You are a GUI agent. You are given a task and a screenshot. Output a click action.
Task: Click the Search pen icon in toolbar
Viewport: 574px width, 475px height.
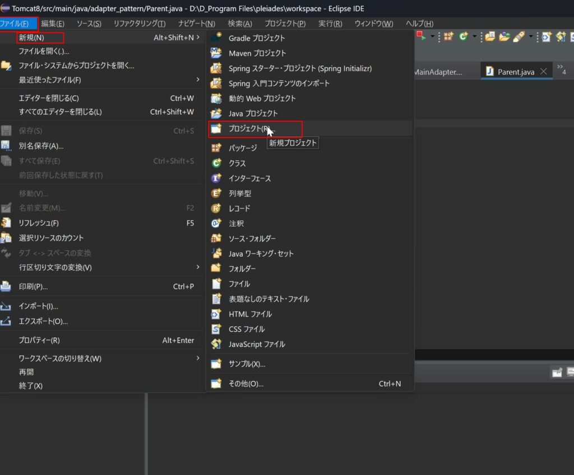pyautogui.click(x=519, y=36)
